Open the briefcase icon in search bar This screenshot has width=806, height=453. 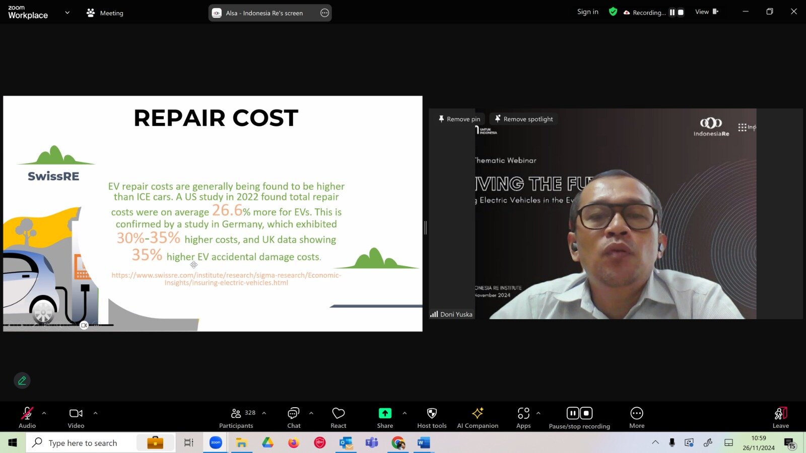click(155, 442)
